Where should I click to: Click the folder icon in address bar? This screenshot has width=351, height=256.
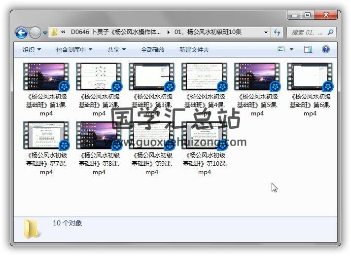point(54,32)
